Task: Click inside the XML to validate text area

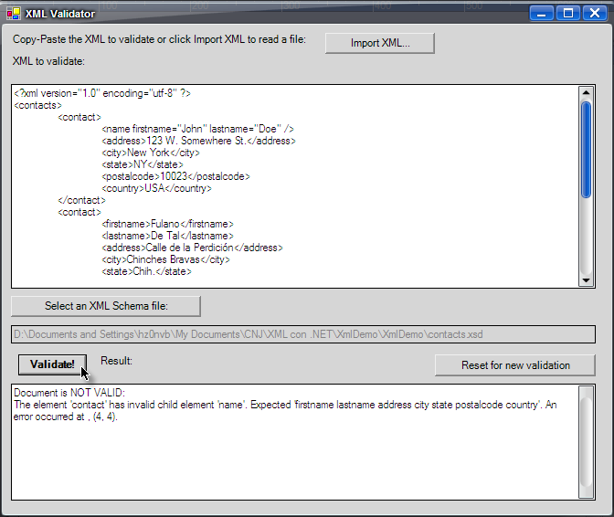Action: 294,186
